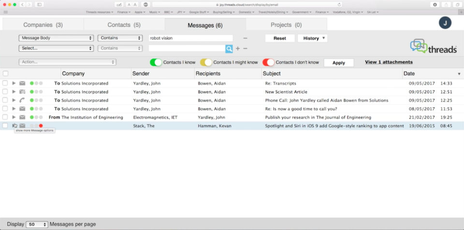Switch to Projects (0) tab
The width and height of the screenshot is (464, 230).
click(x=286, y=25)
